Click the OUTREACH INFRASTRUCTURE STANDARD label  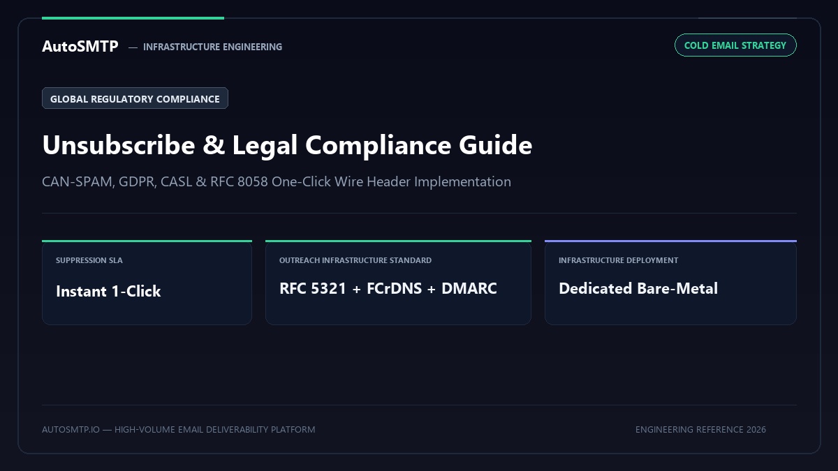coord(355,260)
